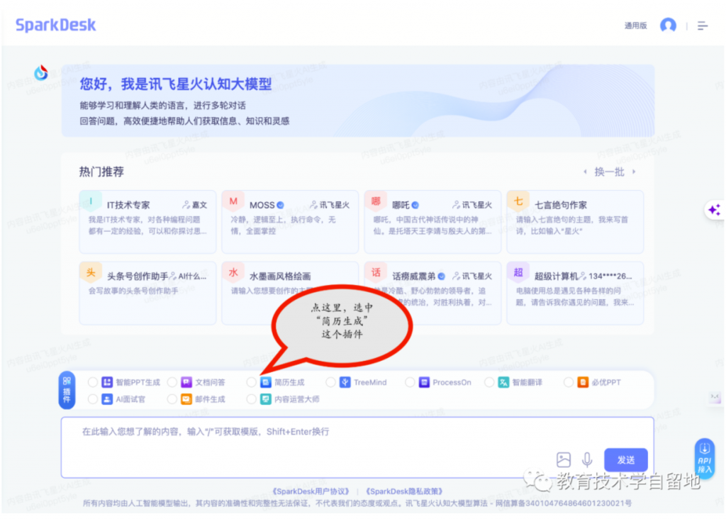Image resolution: width=726 pixels, height=519 pixels.
Task: Click the image upload icon in input box
Action: (564, 459)
